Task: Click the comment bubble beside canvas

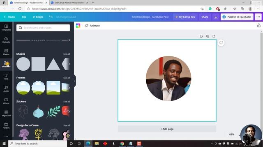Action: [x=221, y=43]
